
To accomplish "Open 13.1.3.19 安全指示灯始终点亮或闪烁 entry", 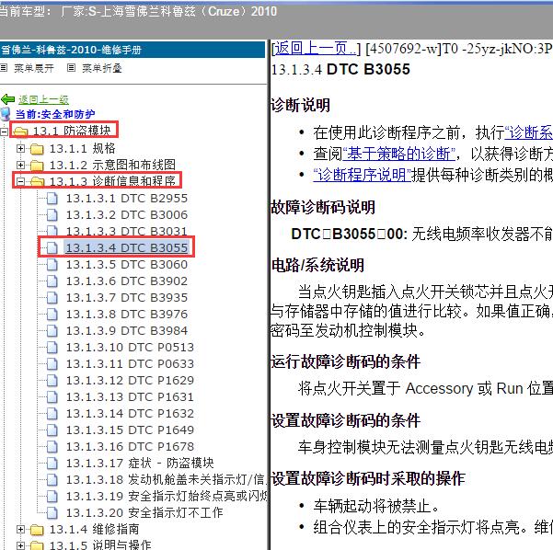I will click(x=167, y=497).
